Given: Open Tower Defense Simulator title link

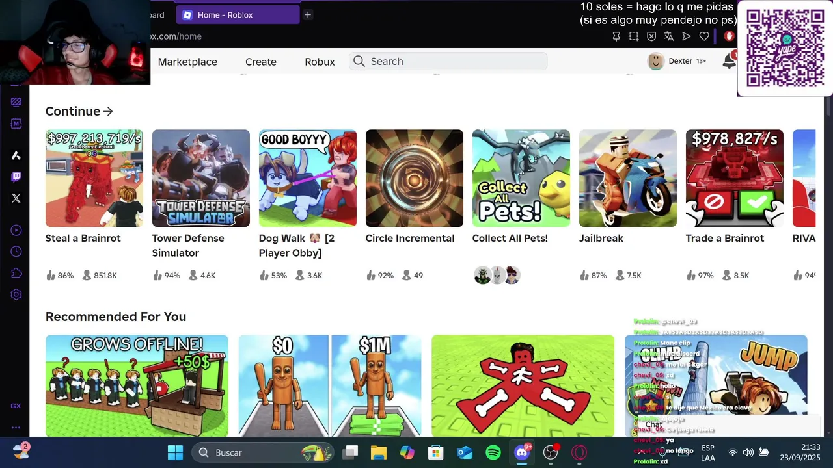Looking at the screenshot, I should [x=188, y=245].
